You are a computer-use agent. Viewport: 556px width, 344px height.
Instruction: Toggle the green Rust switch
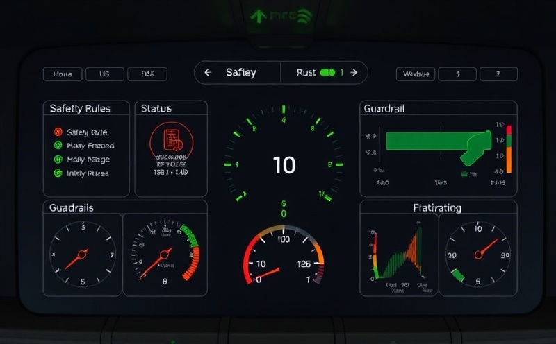[x=327, y=73]
